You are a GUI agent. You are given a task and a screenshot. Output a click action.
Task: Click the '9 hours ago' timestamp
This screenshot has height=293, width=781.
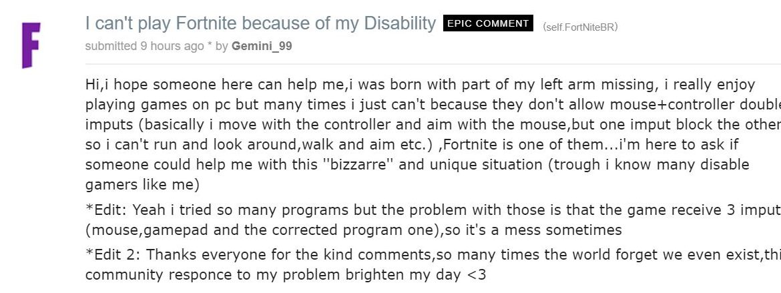[172, 46]
